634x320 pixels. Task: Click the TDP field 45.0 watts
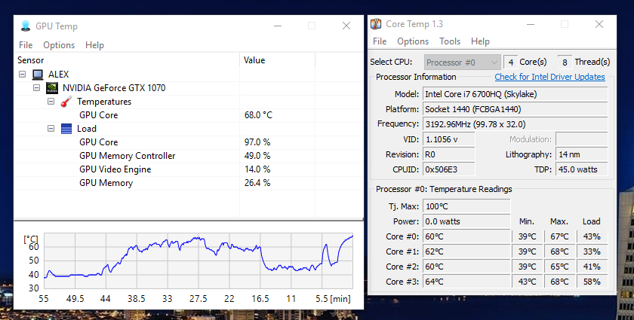[581, 169]
